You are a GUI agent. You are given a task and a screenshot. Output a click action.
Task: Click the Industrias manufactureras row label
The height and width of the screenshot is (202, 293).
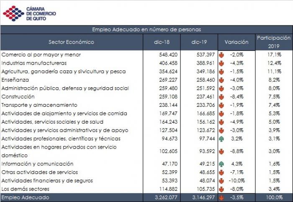pos(34,63)
